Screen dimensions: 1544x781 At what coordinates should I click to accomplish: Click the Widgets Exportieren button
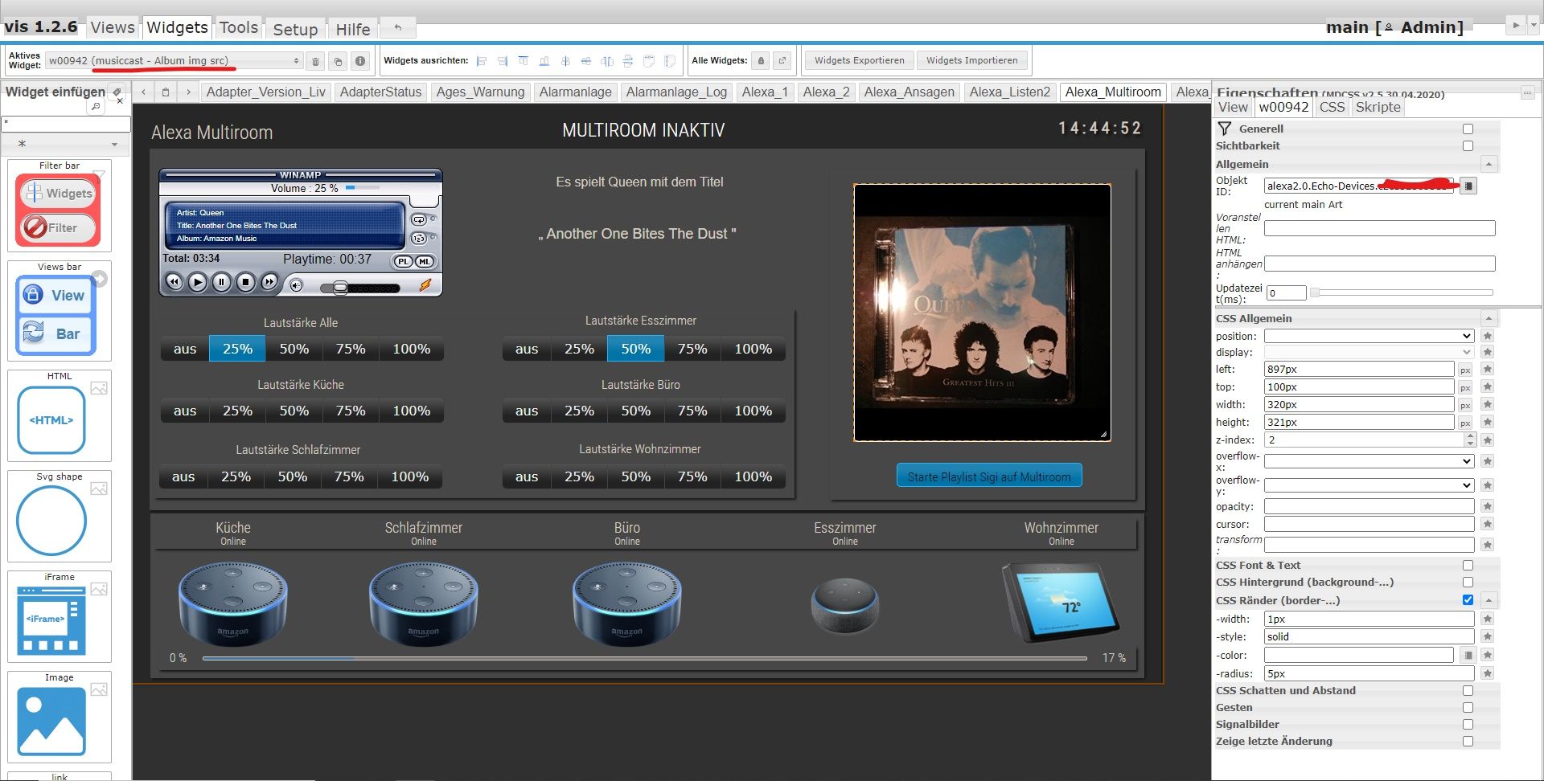[x=859, y=60]
